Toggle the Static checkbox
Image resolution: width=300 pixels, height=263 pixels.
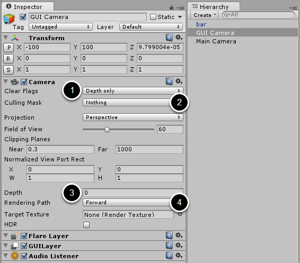coord(153,17)
